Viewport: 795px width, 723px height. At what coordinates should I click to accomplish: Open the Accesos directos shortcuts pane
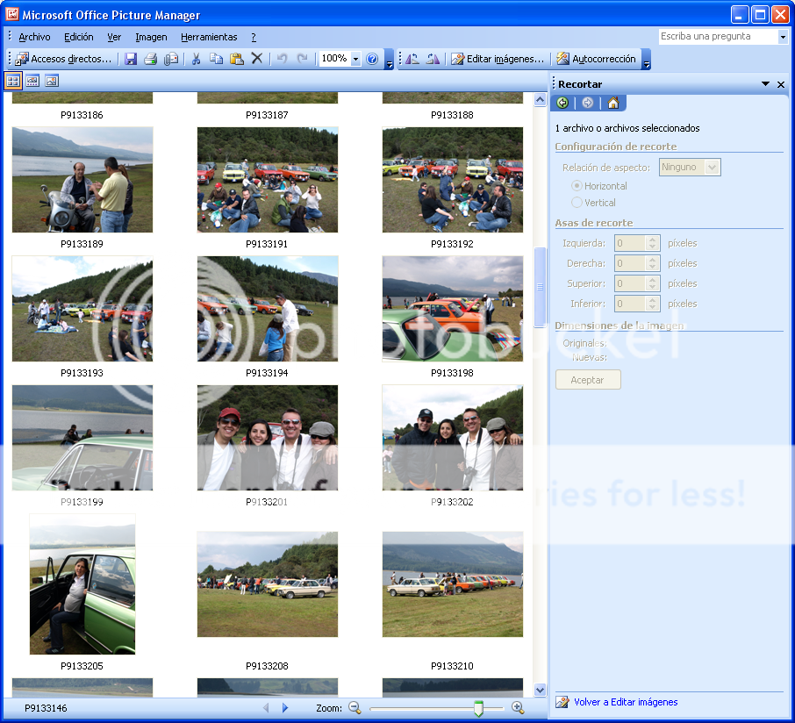tap(63, 59)
